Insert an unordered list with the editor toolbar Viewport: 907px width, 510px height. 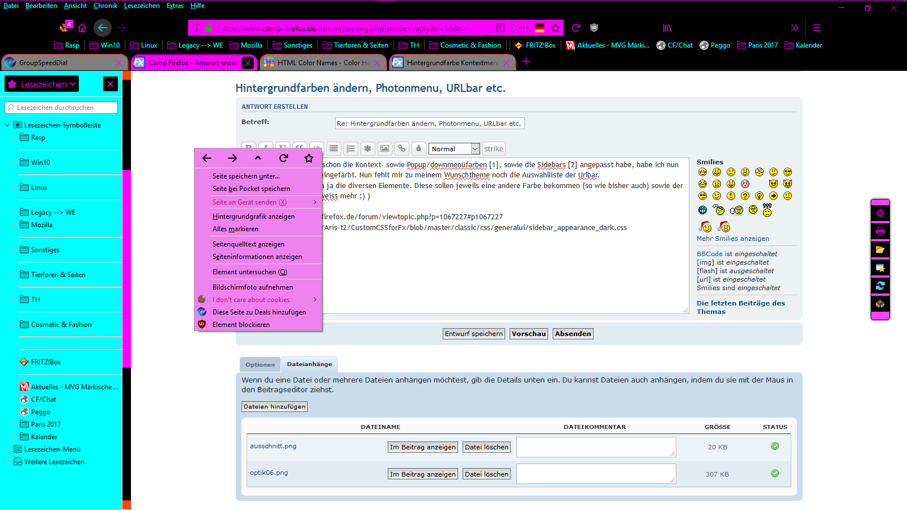coord(334,148)
